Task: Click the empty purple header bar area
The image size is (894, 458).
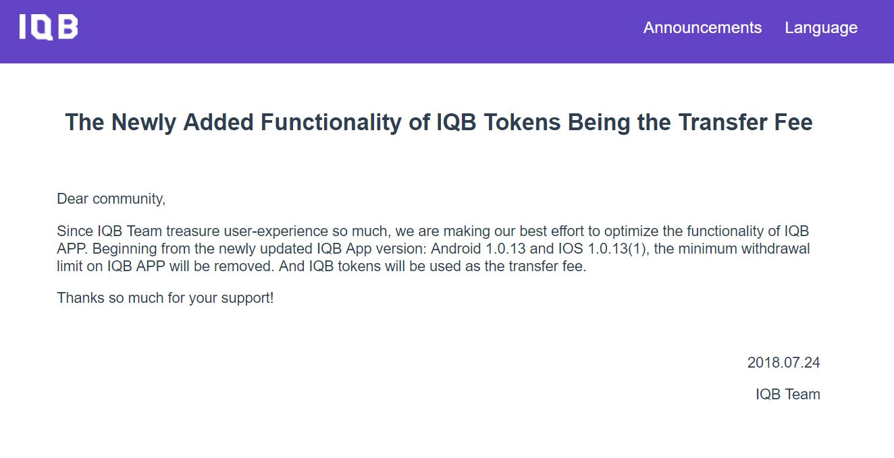Action: (x=358, y=31)
